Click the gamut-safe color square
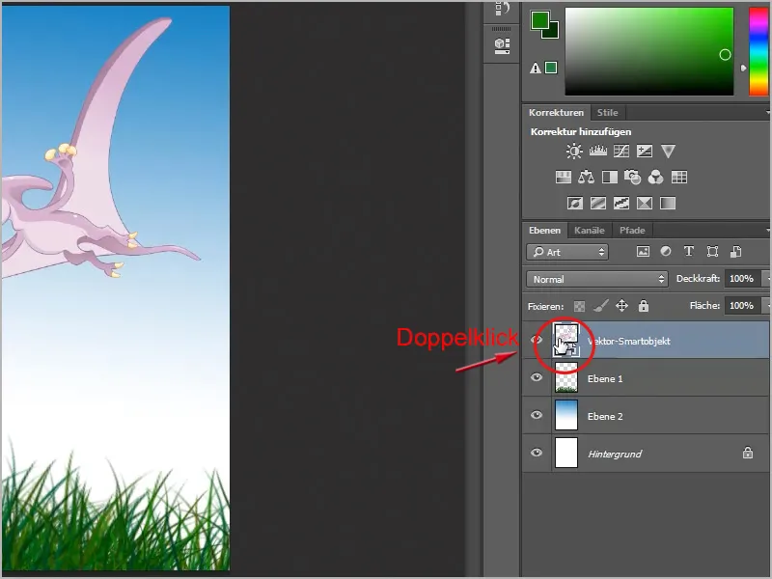Screen dimensions: 772x579 click(x=551, y=68)
